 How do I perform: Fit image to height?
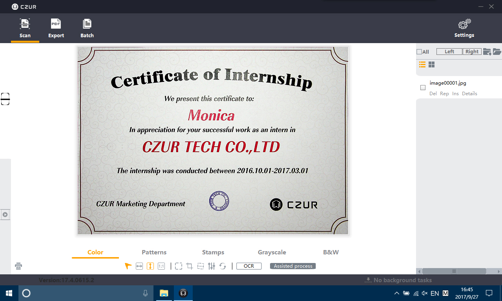pos(150,266)
